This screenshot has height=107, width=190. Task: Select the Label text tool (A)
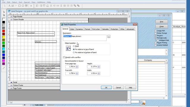[x=9, y=6]
